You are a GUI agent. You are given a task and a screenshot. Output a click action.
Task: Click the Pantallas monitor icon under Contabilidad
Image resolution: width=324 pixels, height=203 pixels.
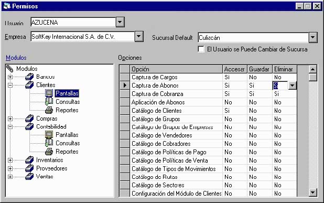(x=49, y=135)
